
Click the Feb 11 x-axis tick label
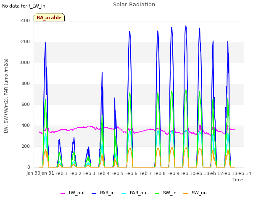click(x=201, y=173)
